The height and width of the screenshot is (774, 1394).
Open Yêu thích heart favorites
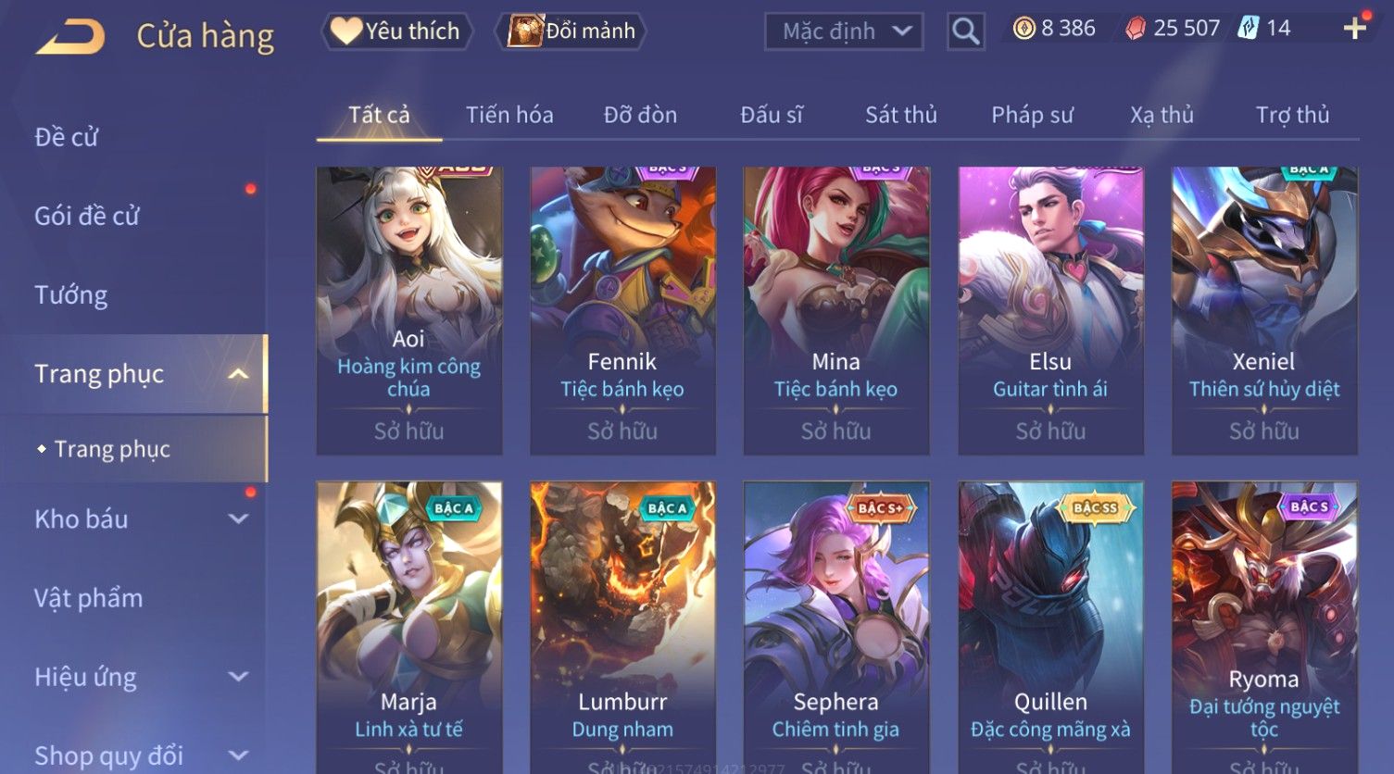point(396,31)
